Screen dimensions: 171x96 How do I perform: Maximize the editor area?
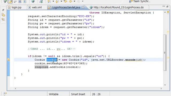pos(168,7)
